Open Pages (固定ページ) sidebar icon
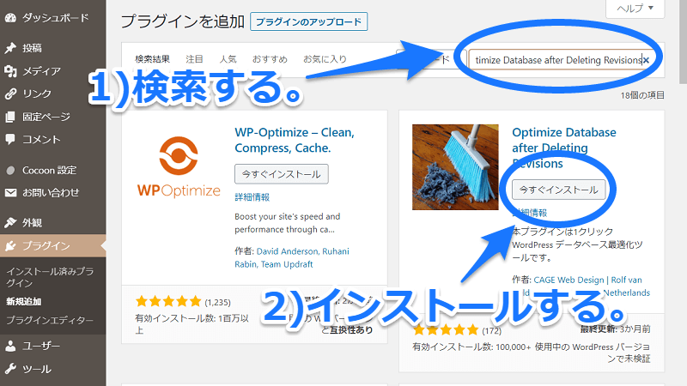 pyautogui.click(x=10, y=117)
